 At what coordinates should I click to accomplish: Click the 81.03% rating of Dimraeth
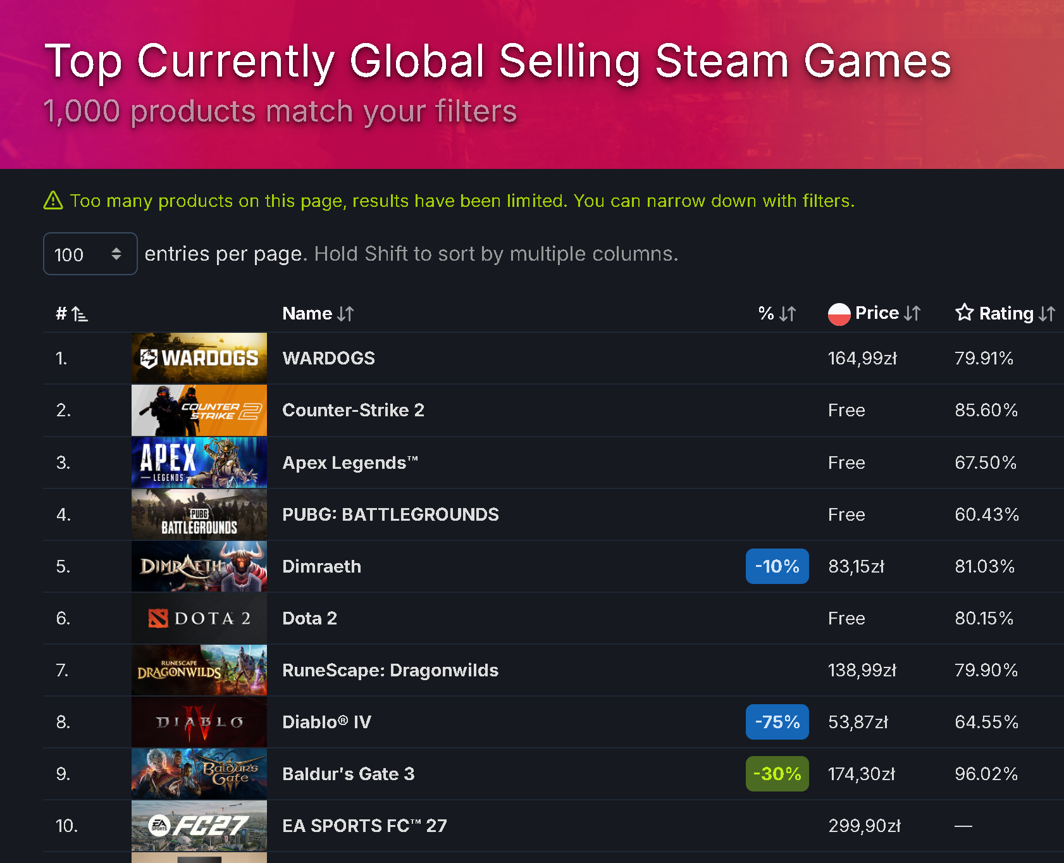[984, 566]
